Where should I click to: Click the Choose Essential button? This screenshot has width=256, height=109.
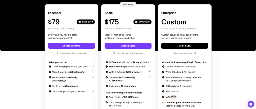click(x=71, y=46)
